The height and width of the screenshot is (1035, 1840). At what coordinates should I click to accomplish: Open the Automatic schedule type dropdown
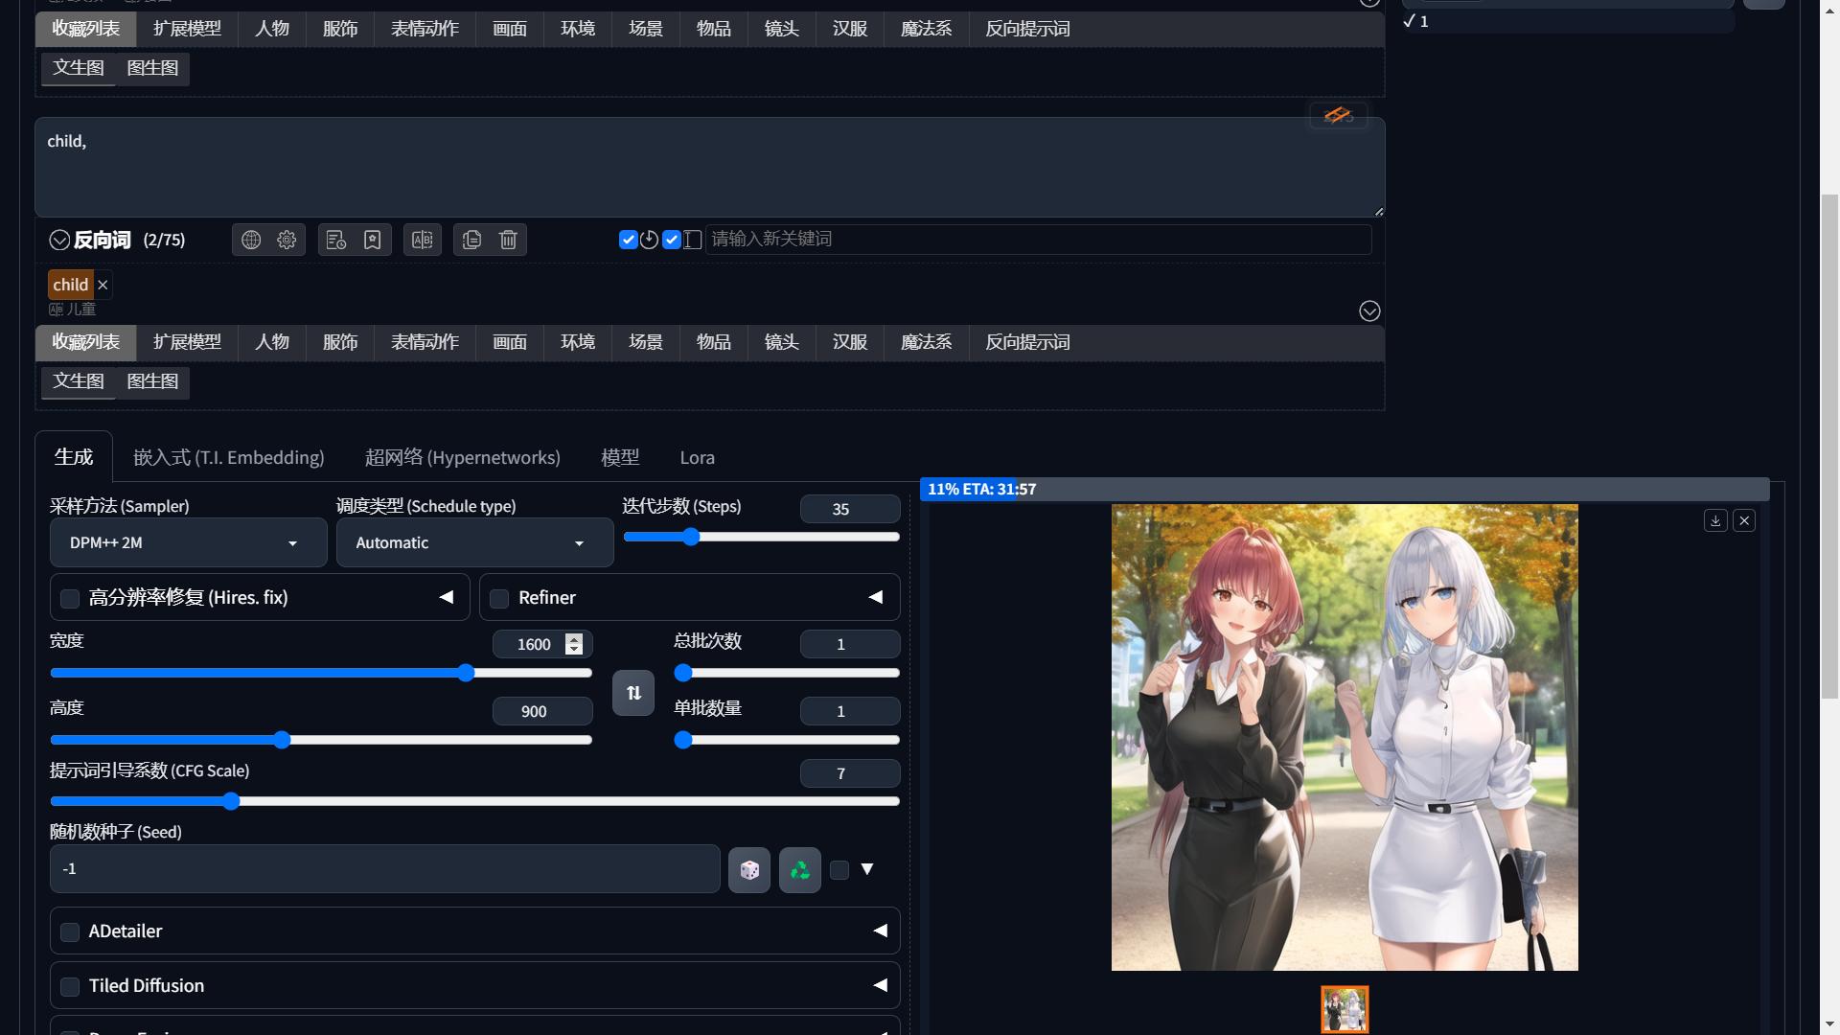[x=474, y=543]
